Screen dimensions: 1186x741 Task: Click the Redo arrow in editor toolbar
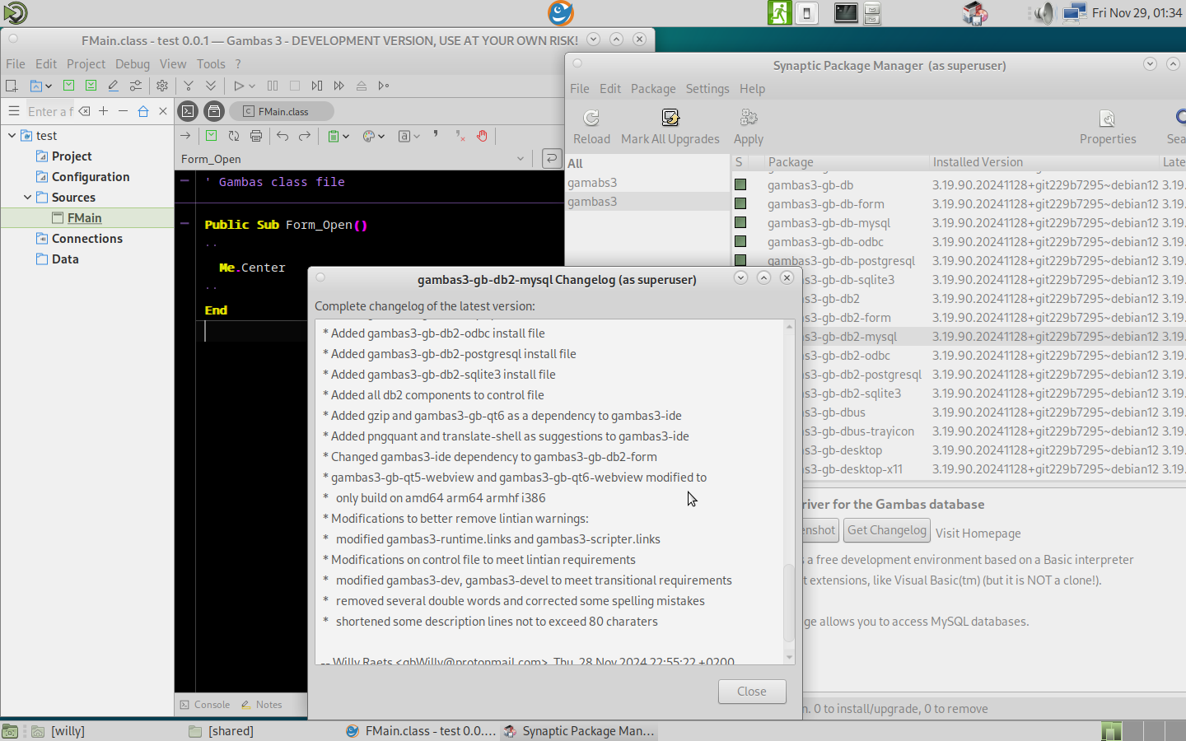[x=305, y=136]
